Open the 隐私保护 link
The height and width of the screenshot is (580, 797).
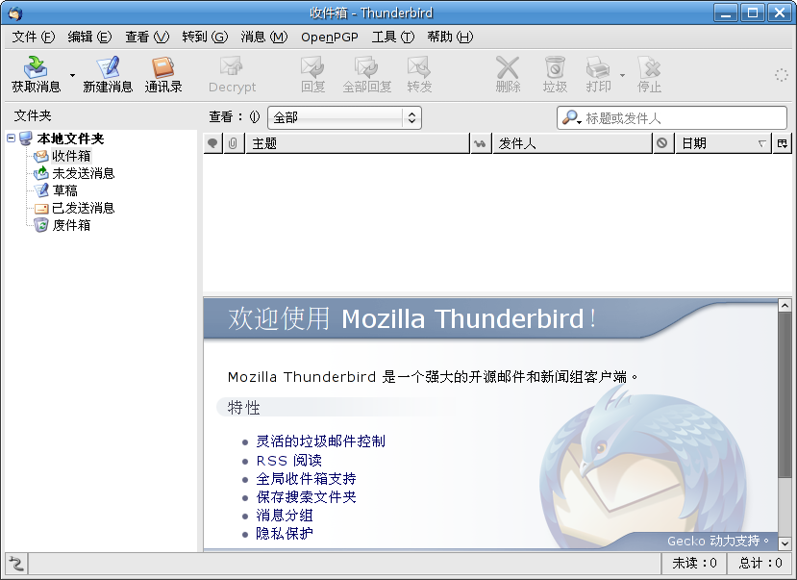(x=285, y=533)
